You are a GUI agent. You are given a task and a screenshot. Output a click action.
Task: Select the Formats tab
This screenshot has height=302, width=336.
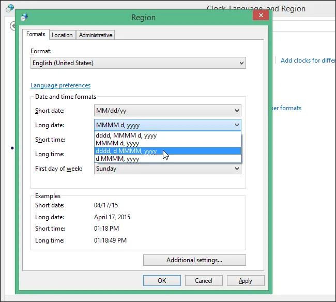pyautogui.click(x=36, y=34)
